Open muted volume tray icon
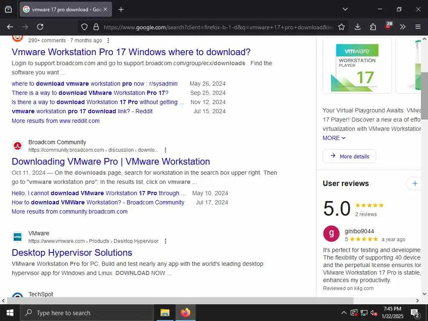The height and width of the screenshot is (321, 428). 374,313
